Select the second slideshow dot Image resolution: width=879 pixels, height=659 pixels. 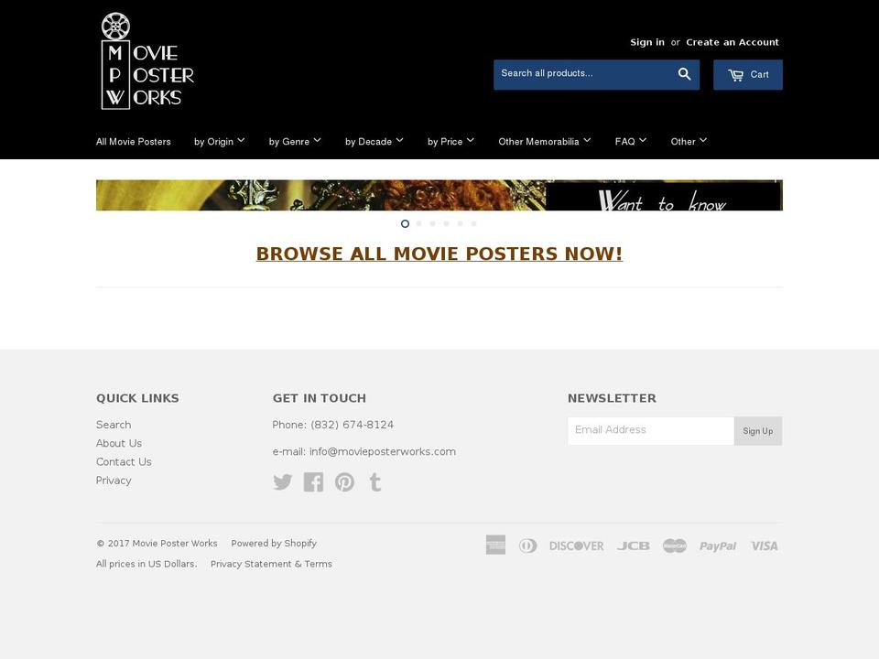pyautogui.click(x=418, y=223)
